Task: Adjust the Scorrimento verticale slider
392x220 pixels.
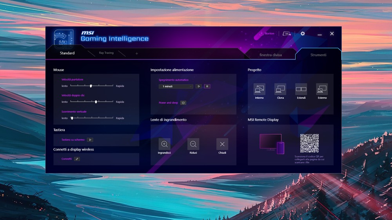Action: pos(92,118)
